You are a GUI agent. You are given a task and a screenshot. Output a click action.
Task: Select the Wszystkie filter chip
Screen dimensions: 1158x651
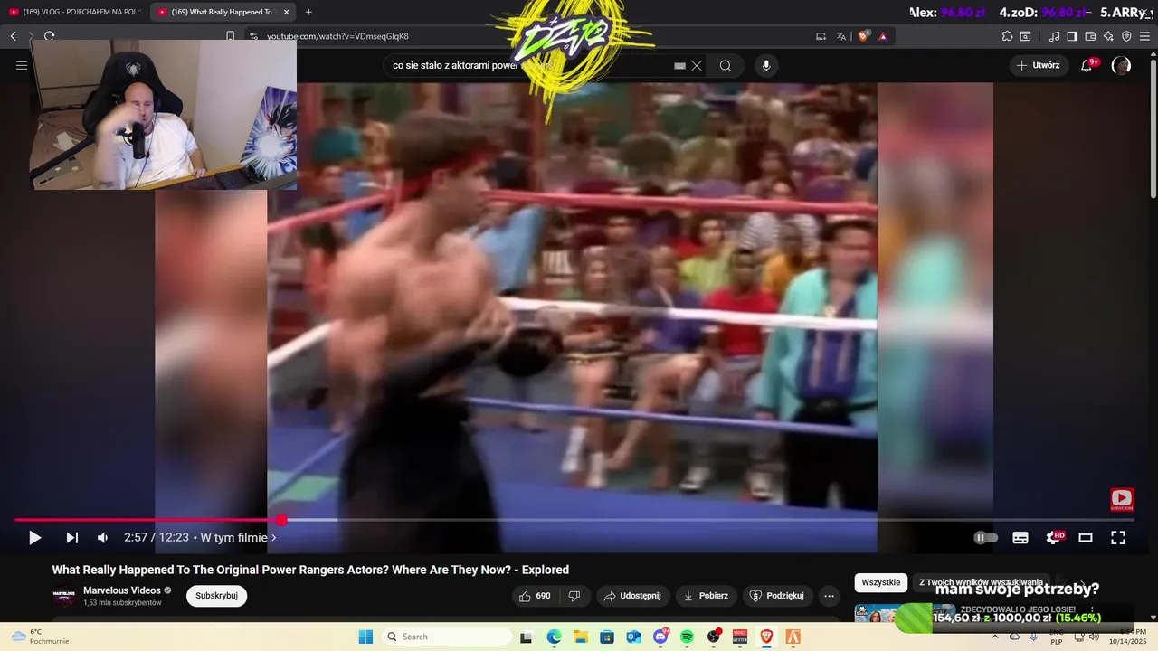[x=881, y=582]
